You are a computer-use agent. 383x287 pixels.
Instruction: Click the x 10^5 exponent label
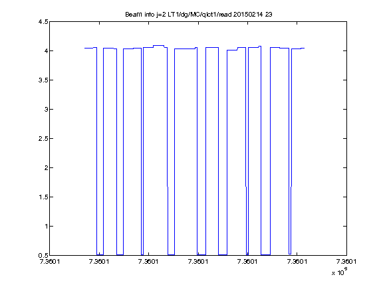point(340,272)
